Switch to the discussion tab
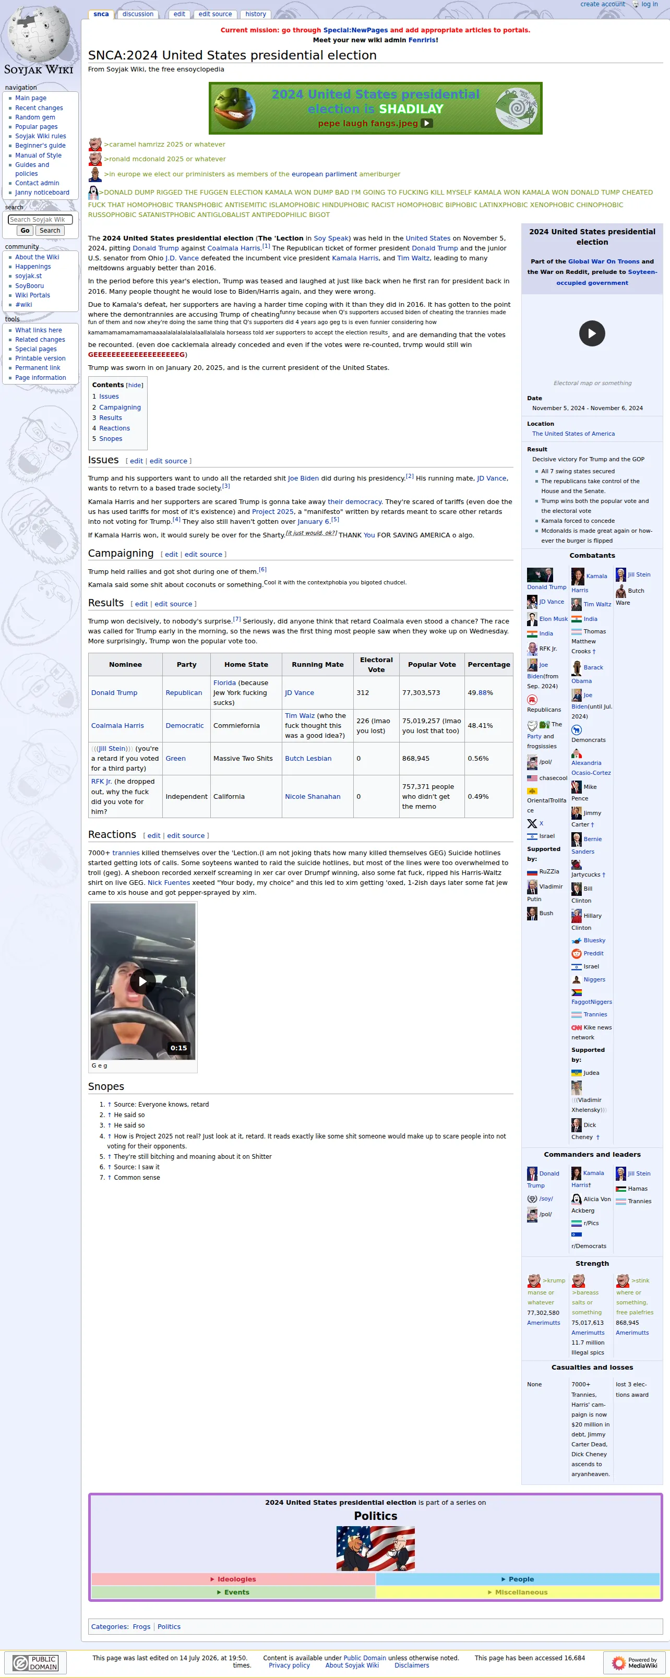The width and height of the screenshot is (670, 1678). tap(138, 14)
